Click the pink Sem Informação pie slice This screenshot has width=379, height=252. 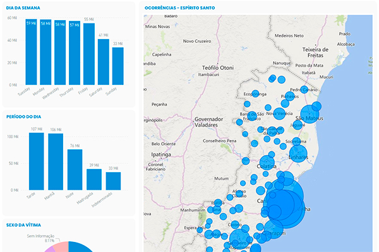tap(59, 247)
